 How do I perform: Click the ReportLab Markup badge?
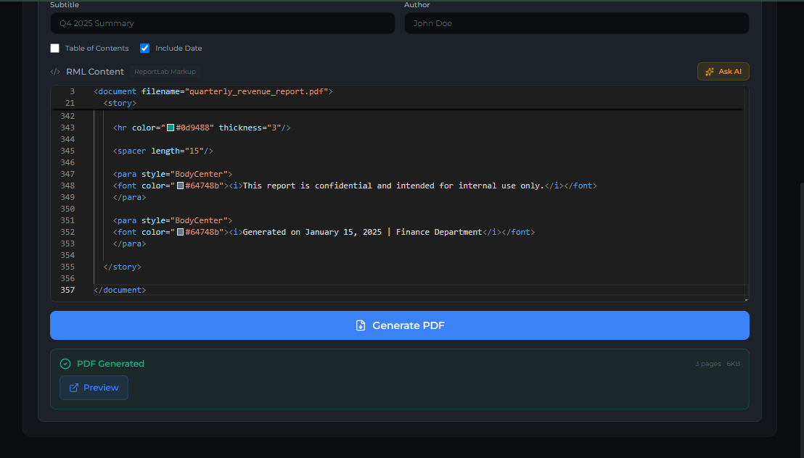tap(165, 72)
